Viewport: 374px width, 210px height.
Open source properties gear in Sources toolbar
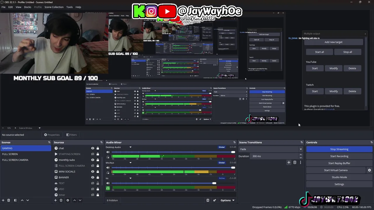tap(68, 200)
